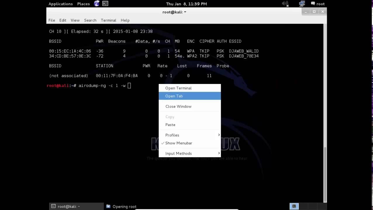Launch a terminal from the top panel icon
Viewport: 373px width, 210px height.
point(105,4)
